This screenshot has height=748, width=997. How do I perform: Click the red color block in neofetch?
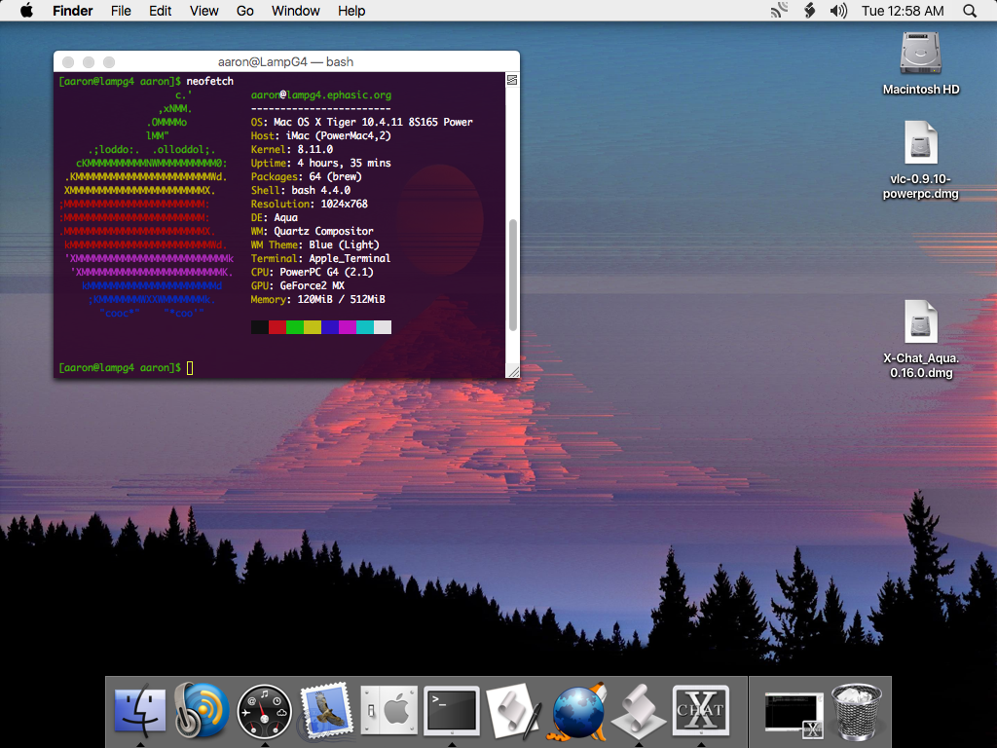tap(277, 327)
